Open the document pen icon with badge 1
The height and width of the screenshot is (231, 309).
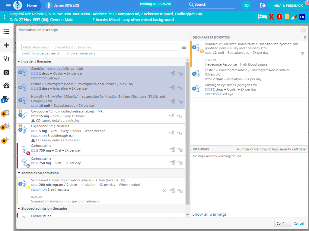point(5,99)
